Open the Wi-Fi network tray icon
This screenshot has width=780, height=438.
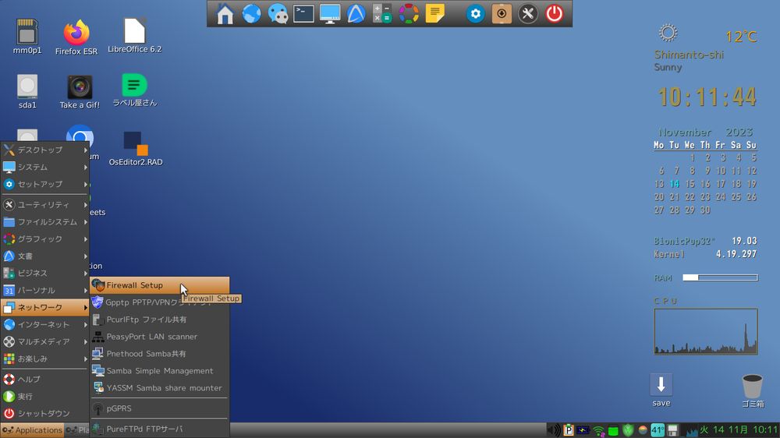[x=598, y=430]
